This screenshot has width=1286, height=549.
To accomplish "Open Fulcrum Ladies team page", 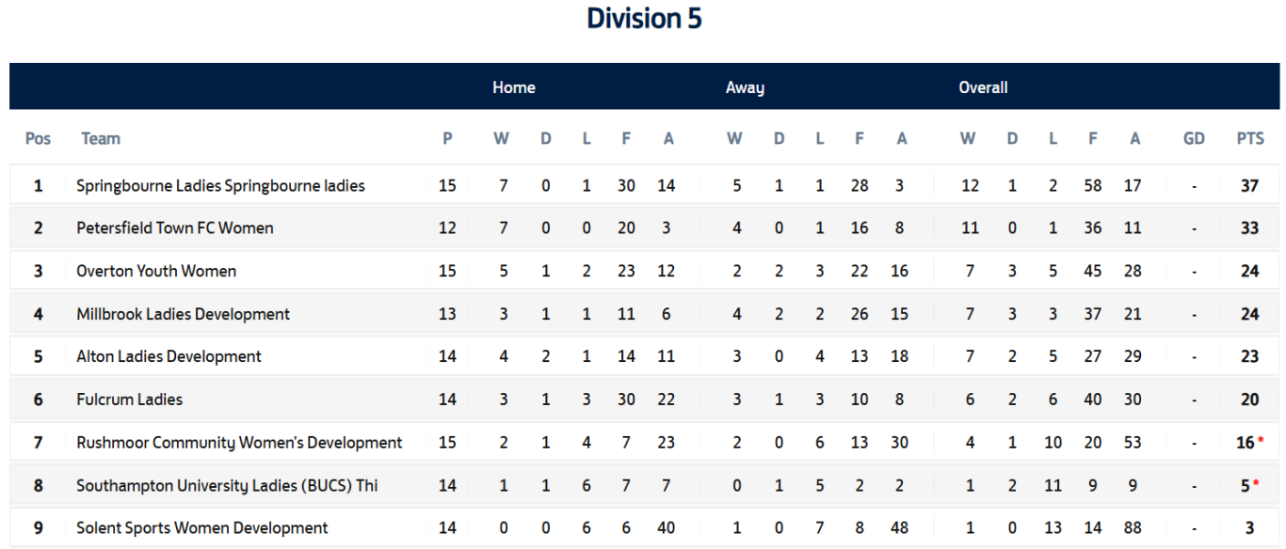I will point(129,400).
